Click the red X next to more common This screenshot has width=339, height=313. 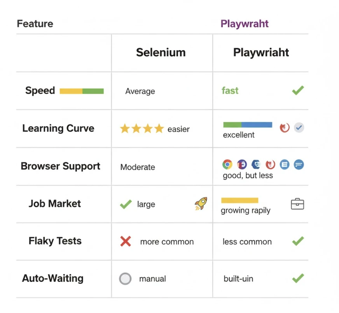[126, 242]
